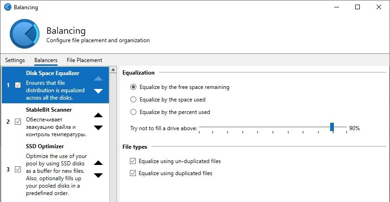This screenshot has height=202, width=390.
Task: Select the Disk Space Equalizer balancer title
Action: pyautogui.click(x=52, y=73)
